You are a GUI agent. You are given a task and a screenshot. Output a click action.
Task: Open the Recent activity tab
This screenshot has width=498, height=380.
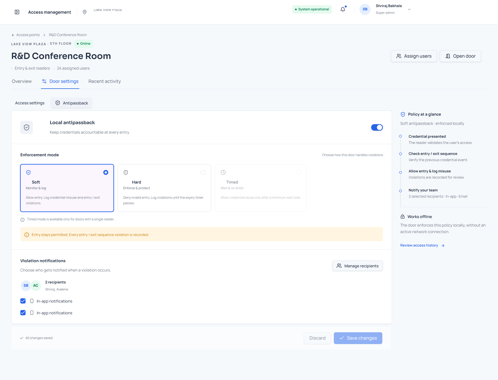point(105,81)
